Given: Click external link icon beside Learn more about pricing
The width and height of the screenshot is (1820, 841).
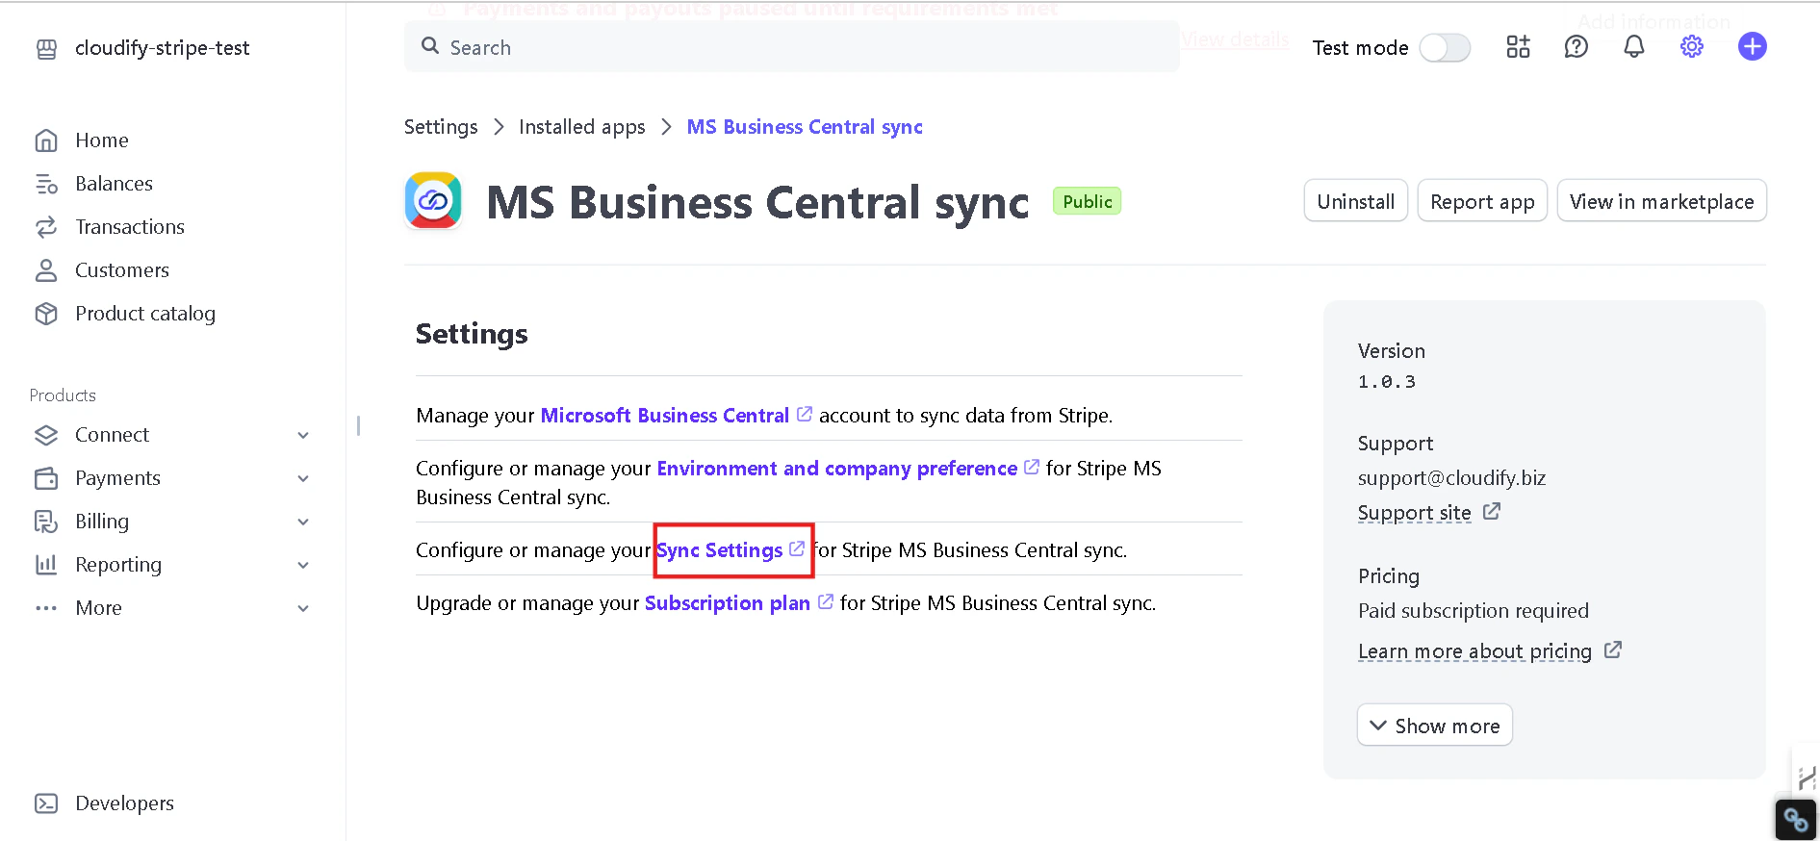Looking at the screenshot, I should [1613, 650].
